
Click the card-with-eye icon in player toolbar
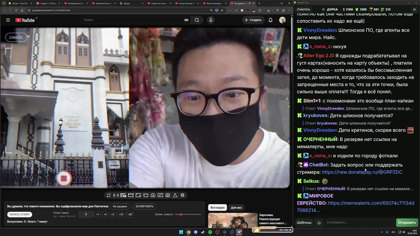(123, 195)
